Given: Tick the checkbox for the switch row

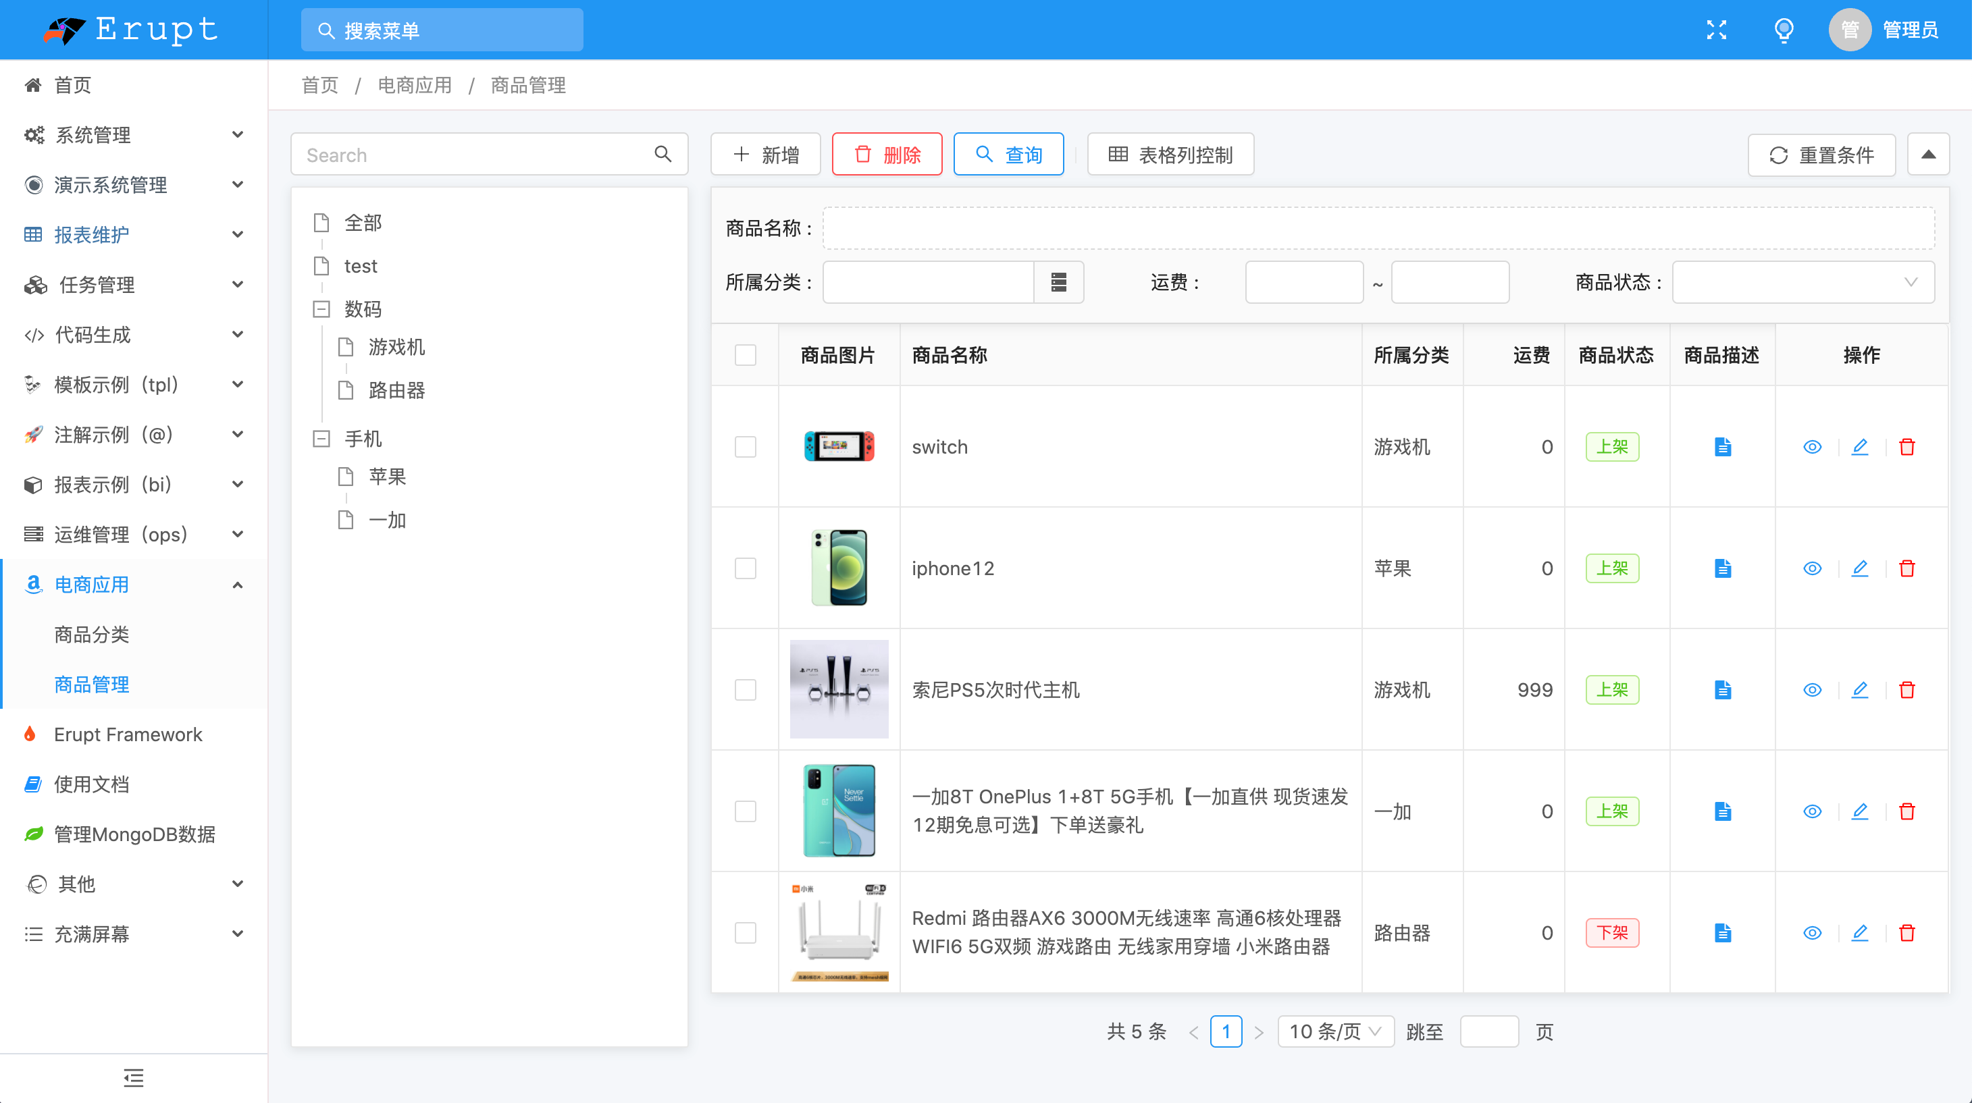Looking at the screenshot, I should pyautogui.click(x=745, y=447).
